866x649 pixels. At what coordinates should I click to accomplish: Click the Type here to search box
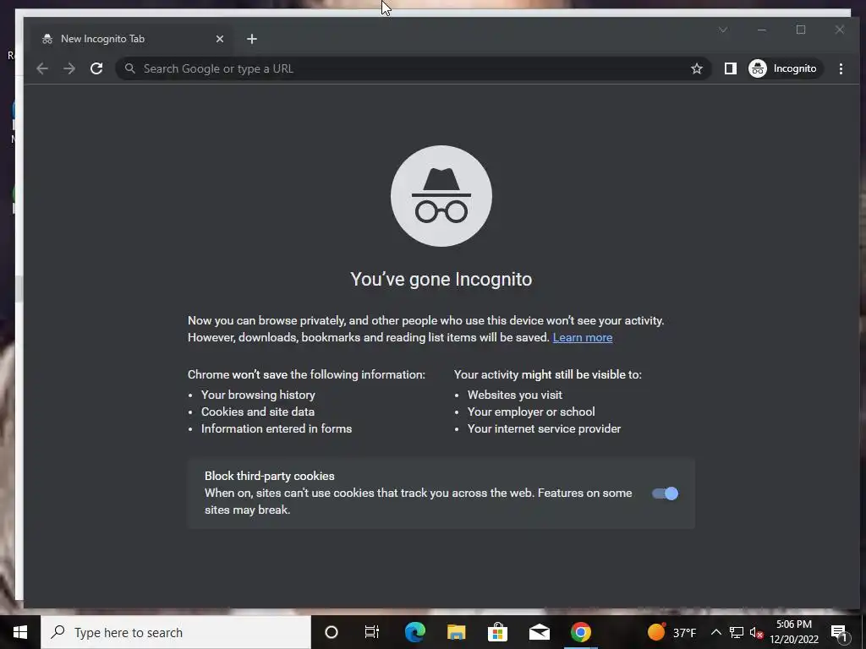pyautogui.click(x=176, y=632)
